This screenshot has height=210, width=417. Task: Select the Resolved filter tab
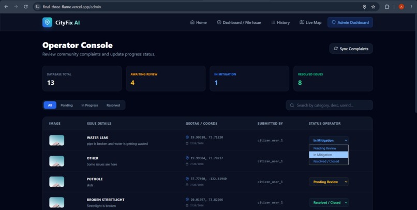pos(113,106)
